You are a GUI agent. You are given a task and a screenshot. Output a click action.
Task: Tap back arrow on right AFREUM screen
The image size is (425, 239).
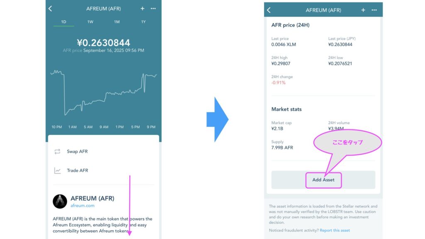(x=269, y=10)
